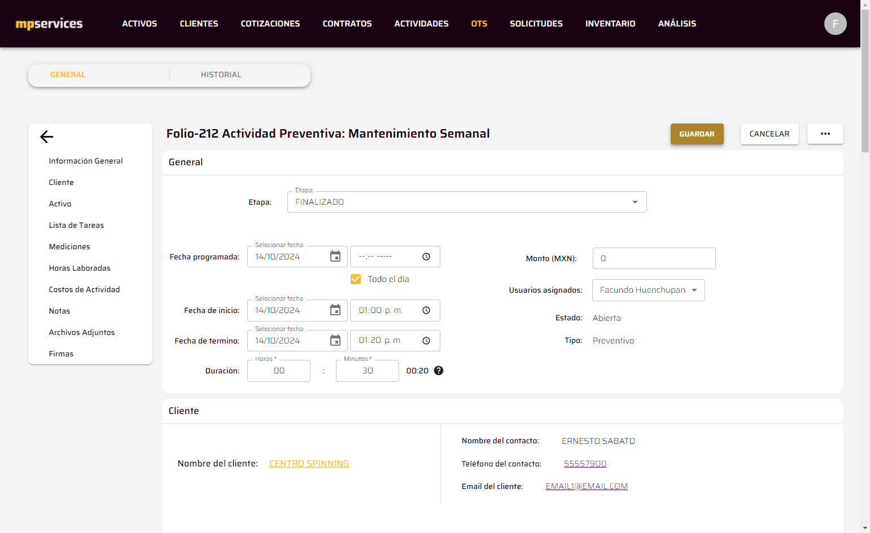The width and height of the screenshot is (870, 533).
Task: Click the ERNESTO SABATO contact name
Action: click(x=598, y=441)
